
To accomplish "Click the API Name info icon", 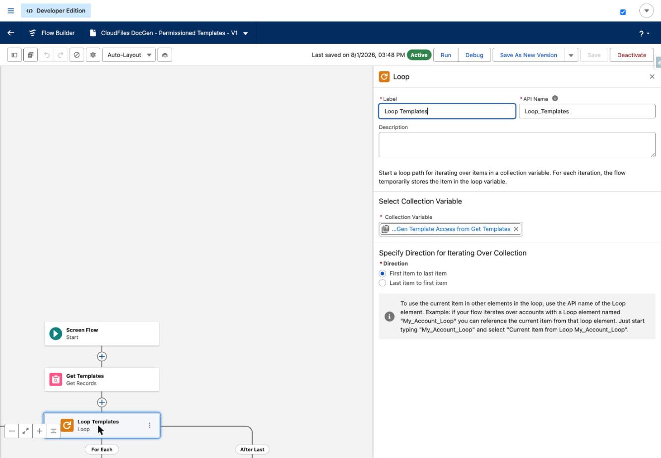I will click(x=555, y=98).
